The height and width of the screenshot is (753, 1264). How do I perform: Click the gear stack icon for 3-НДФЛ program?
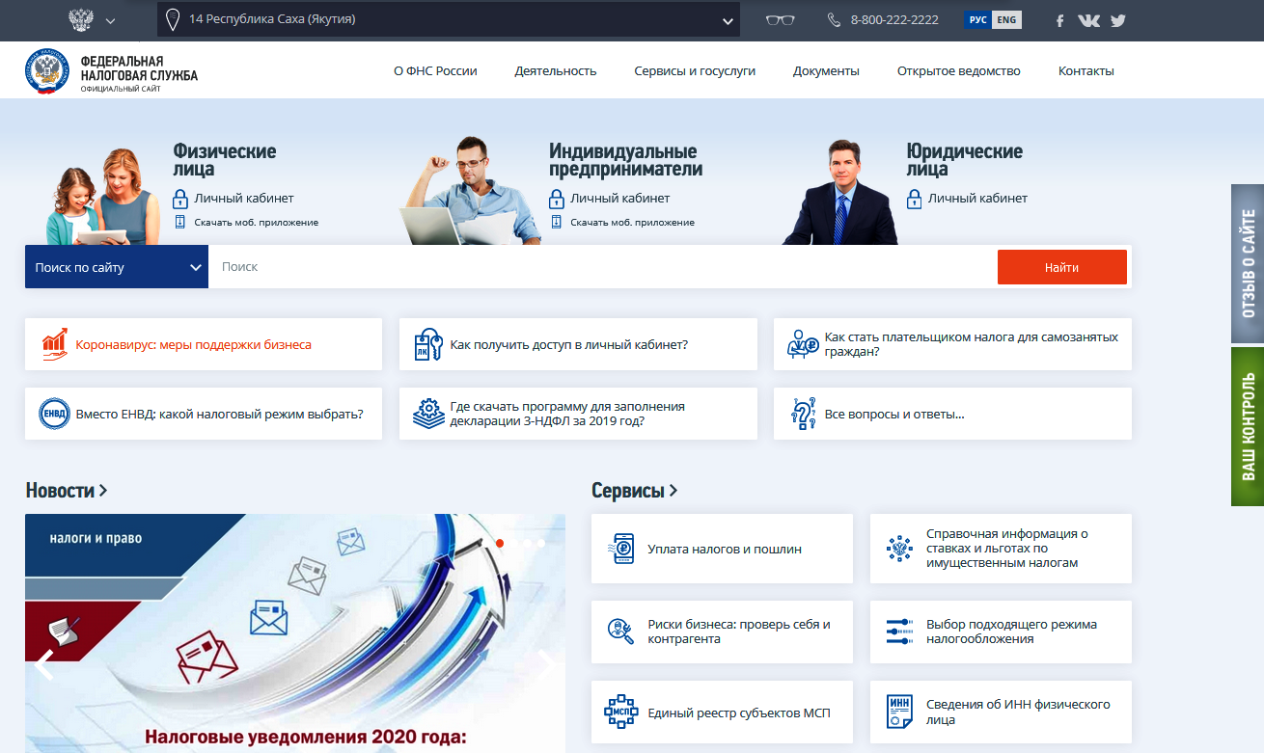click(428, 414)
